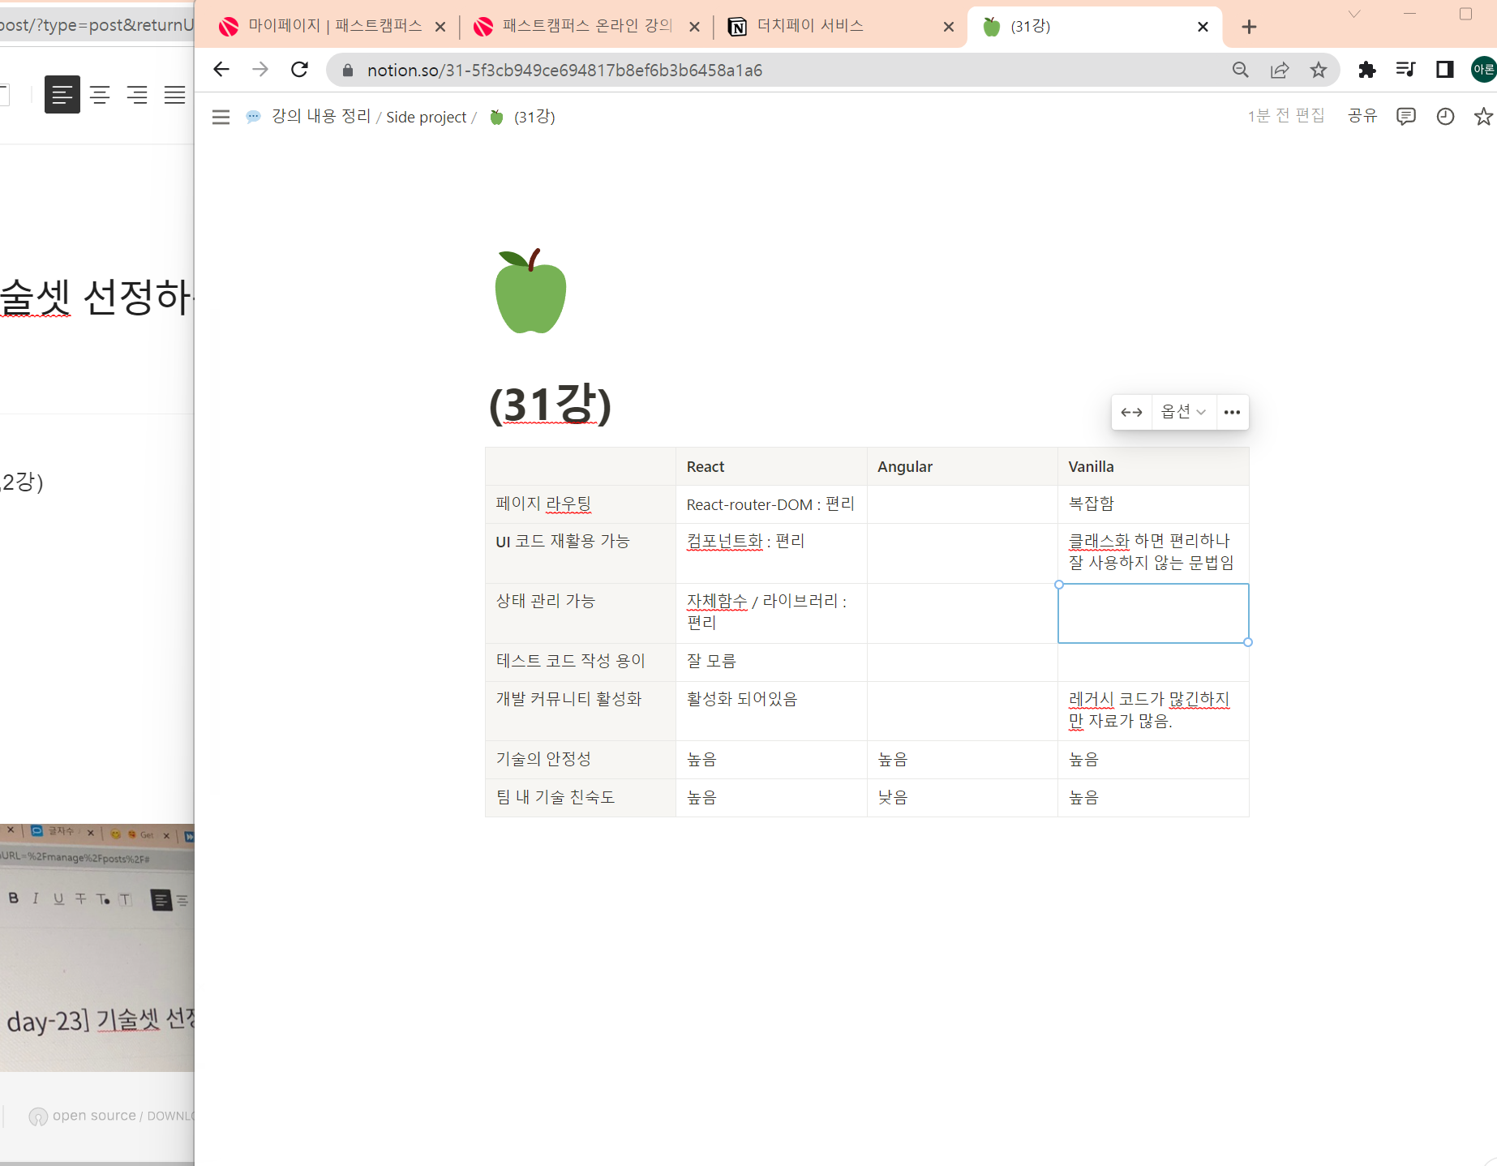View site security lock icon
Viewport: 1497px width, 1166px height.
348,71
